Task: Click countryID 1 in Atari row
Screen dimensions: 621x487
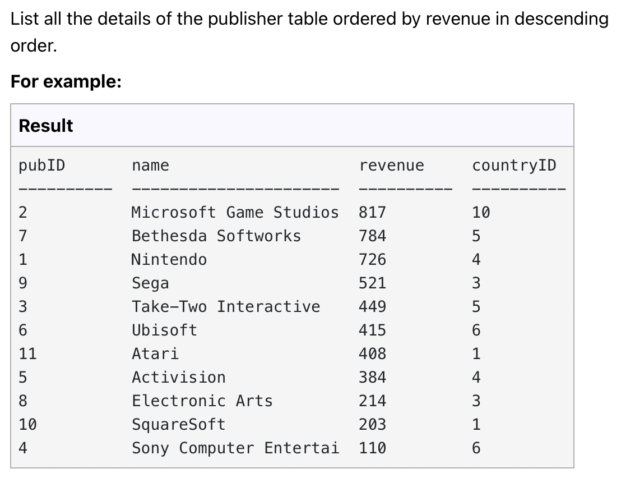Action: click(x=476, y=353)
